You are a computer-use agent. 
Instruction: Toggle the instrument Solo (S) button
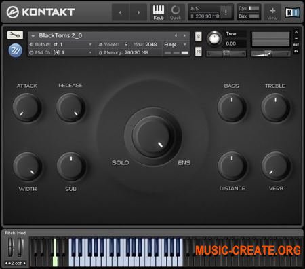[x=198, y=37]
